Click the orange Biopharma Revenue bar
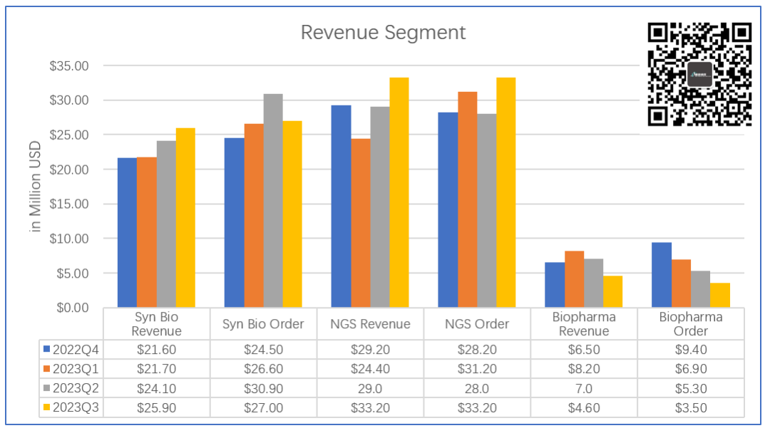This screenshot has height=433, width=770. 575,279
